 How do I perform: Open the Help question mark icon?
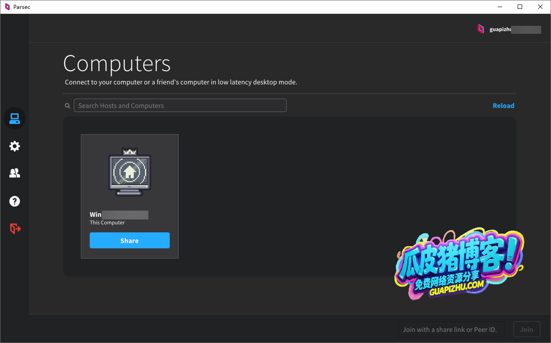pos(15,201)
